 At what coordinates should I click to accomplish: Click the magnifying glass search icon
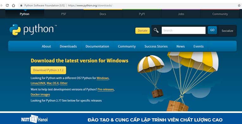click(156, 30)
